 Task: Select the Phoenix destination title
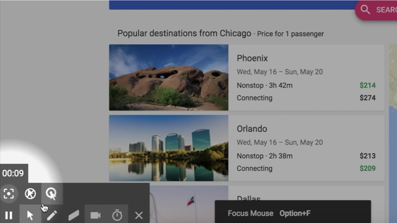(x=252, y=58)
